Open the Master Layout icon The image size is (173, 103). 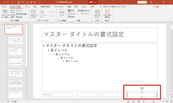click(33, 12)
